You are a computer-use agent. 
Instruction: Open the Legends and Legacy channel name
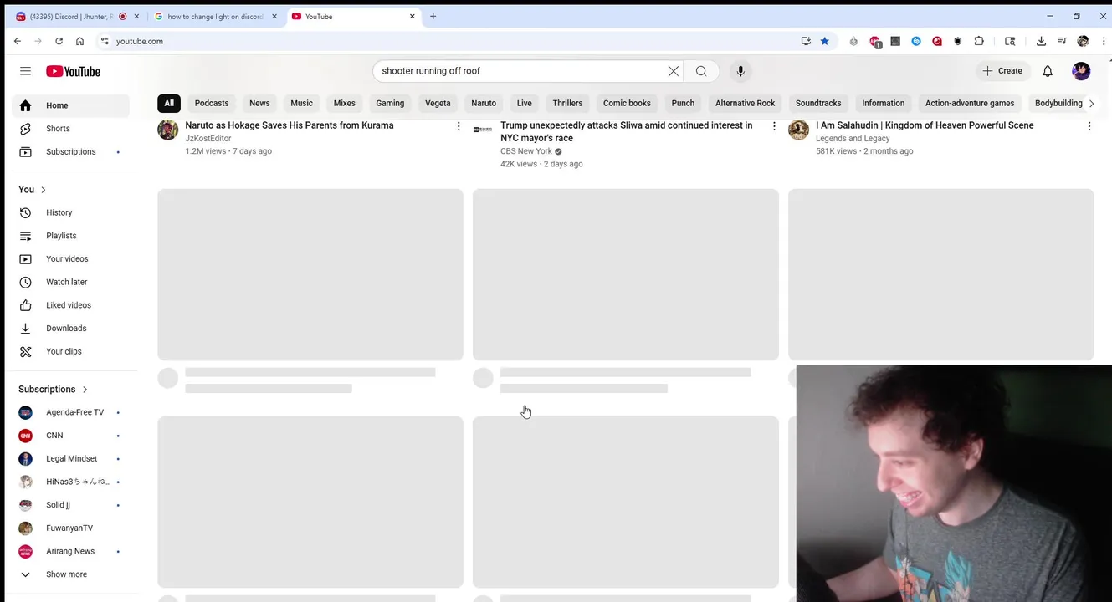(853, 139)
